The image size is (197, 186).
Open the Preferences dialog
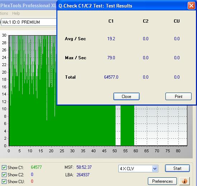(162, 181)
